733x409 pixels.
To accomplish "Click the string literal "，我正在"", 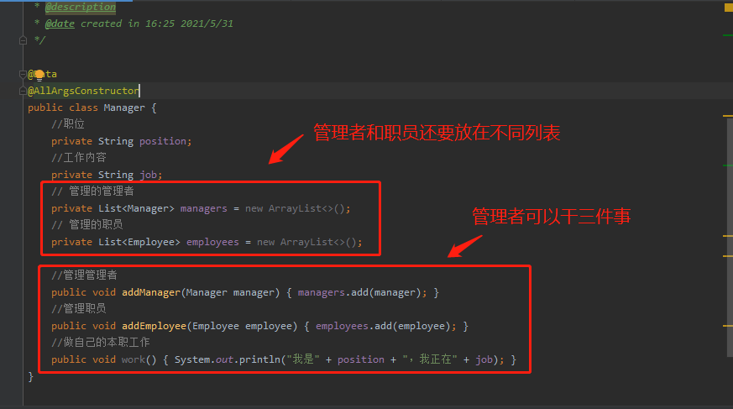I will (x=430, y=360).
